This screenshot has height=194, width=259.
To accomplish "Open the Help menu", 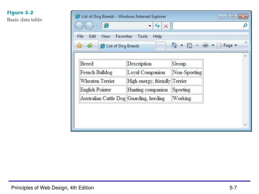I will click(157, 36).
